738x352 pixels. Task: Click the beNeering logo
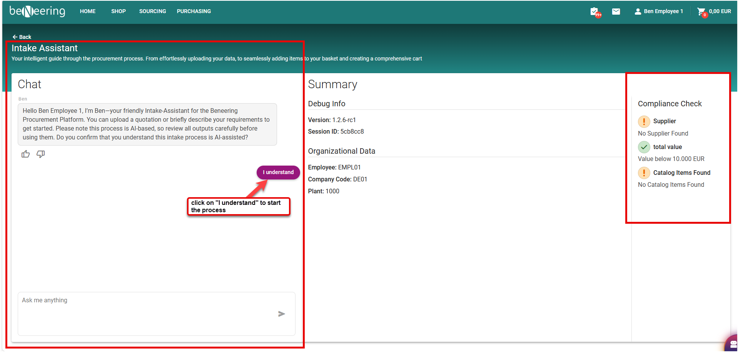coord(37,11)
